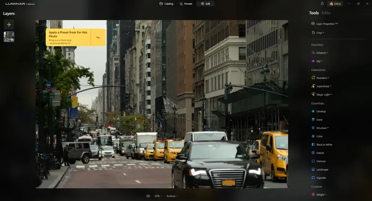Click Try on the preset suggestion
372x201 pixels.
(x=98, y=38)
